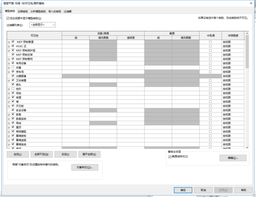This screenshot has height=197, width=256.
Task: Uncheck visibility for HVAC 区
Action: pos(13,47)
